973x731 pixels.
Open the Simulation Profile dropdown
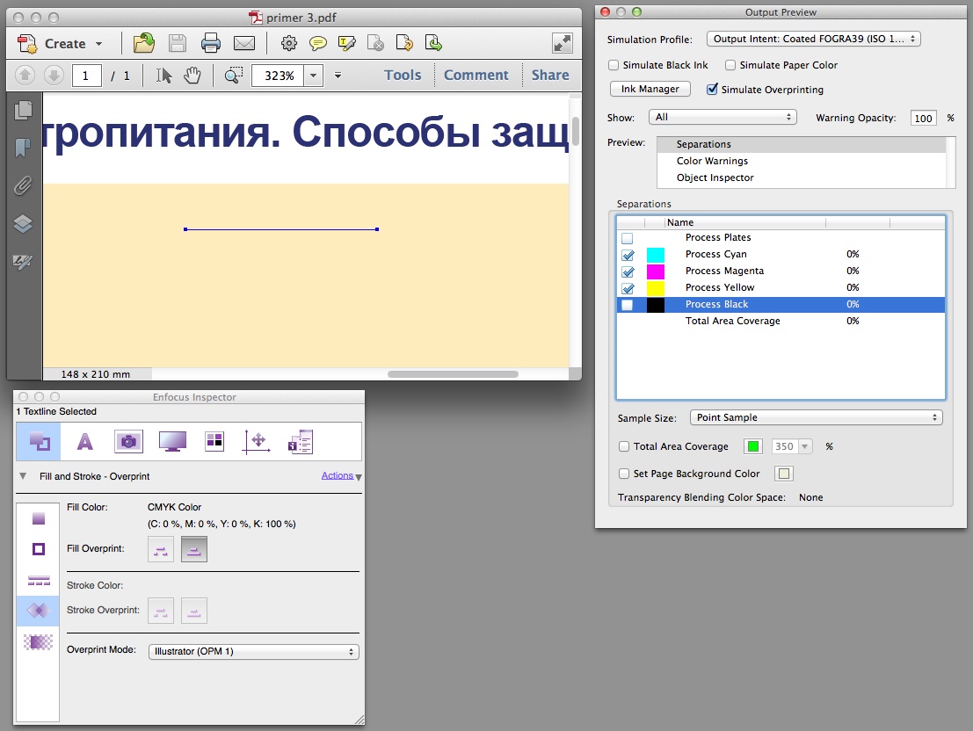814,39
